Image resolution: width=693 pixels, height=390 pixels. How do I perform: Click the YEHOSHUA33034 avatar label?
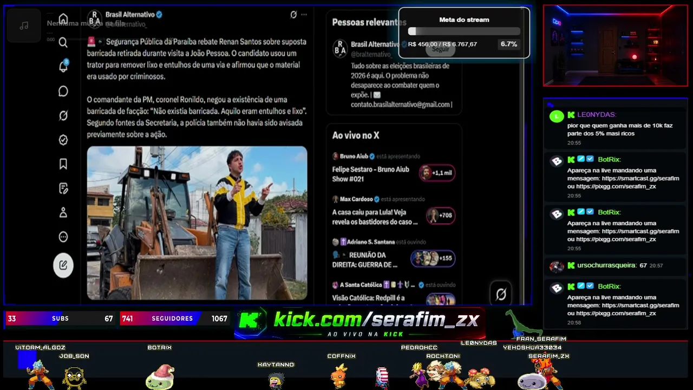(x=532, y=347)
